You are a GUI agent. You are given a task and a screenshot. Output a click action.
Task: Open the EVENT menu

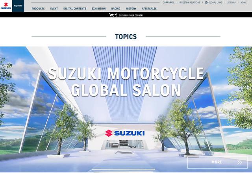click(x=54, y=9)
